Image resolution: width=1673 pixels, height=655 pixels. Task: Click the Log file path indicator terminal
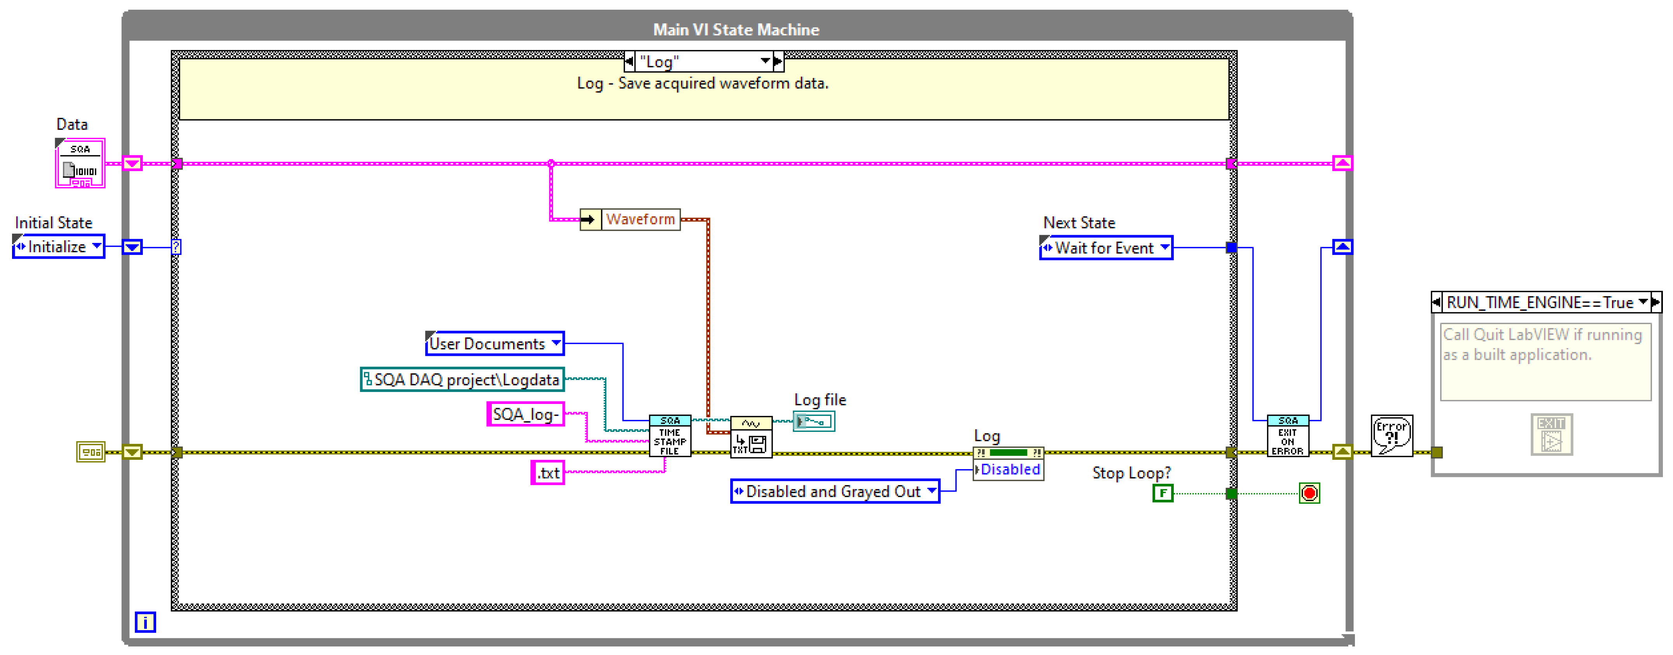pyautogui.click(x=814, y=421)
